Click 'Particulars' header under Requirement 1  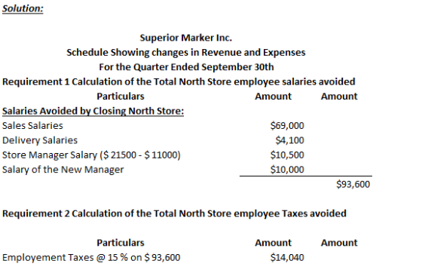pos(121,97)
